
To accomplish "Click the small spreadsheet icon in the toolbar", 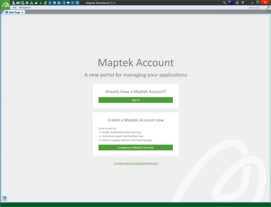I will (27, 3).
